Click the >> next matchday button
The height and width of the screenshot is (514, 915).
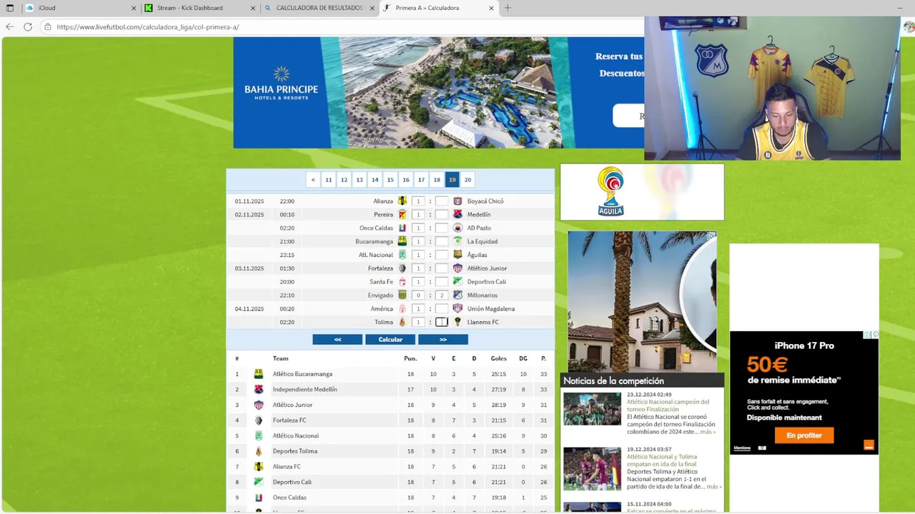(443, 340)
